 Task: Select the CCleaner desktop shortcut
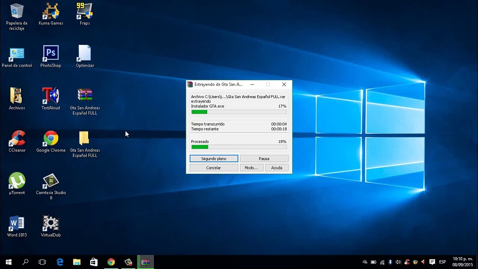click(17, 142)
